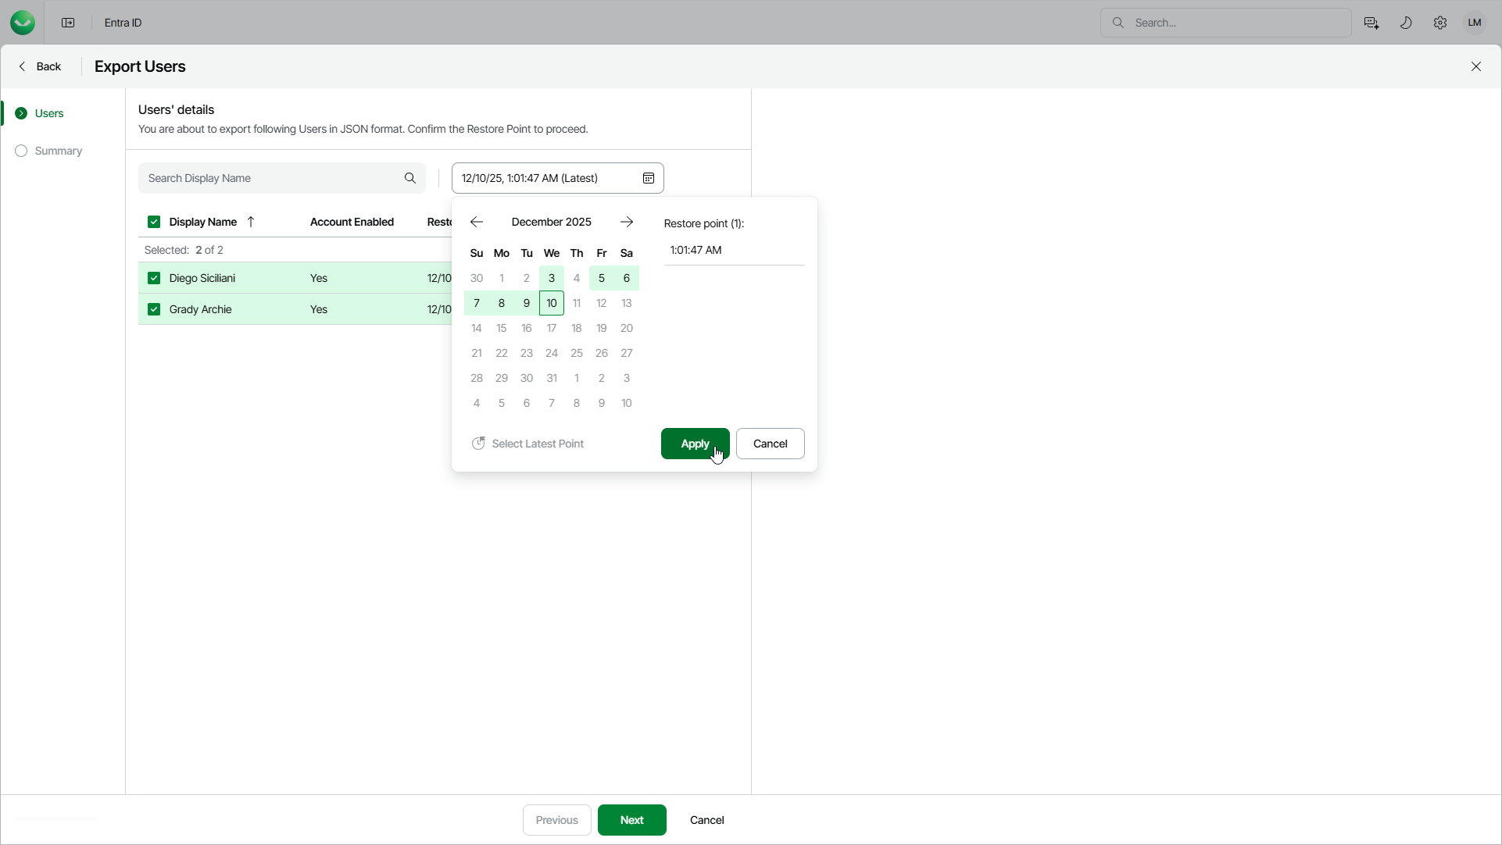This screenshot has height=845, width=1502.
Task: Uncheck Diego Siciliani's row checkbox
Action: tap(154, 278)
